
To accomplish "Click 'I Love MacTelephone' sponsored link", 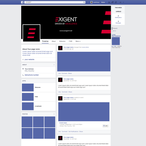I will pyautogui.click(x=116, y=35).
